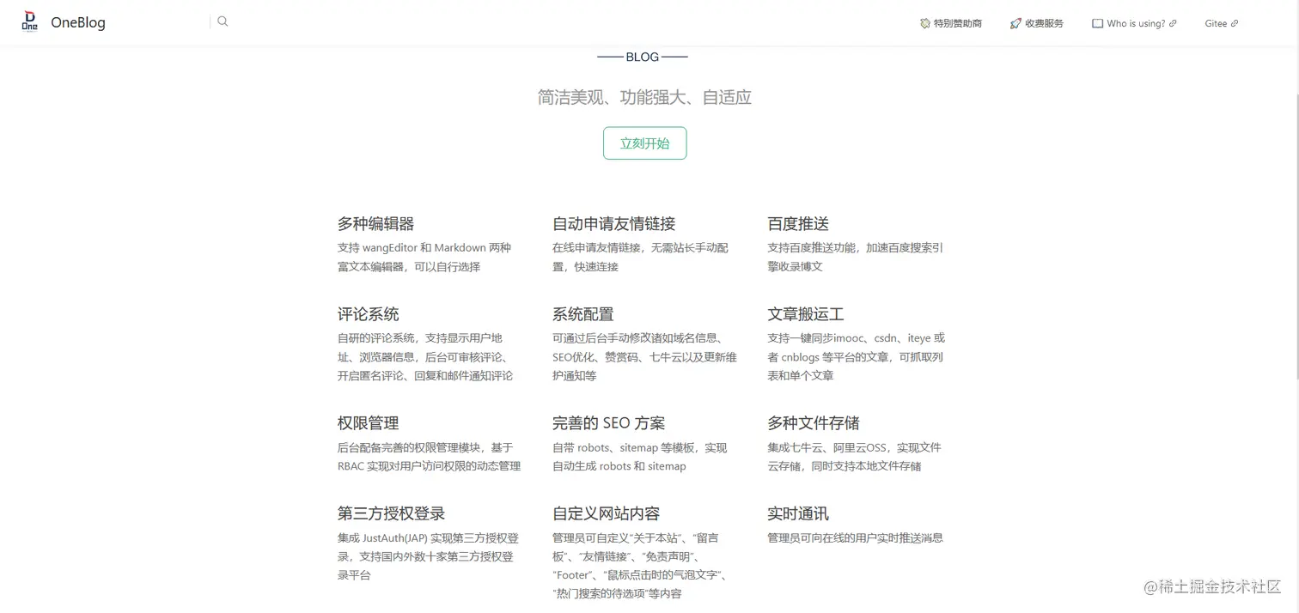Select the 评论系统 feature heading
This screenshot has width=1299, height=613.
368,314
